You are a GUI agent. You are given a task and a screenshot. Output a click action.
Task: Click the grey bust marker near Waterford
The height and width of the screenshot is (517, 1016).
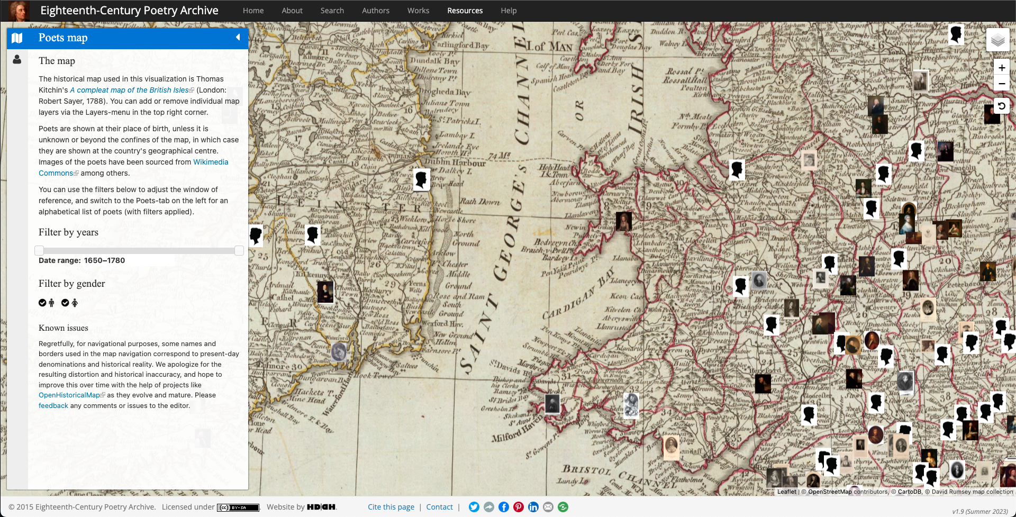point(339,352)
